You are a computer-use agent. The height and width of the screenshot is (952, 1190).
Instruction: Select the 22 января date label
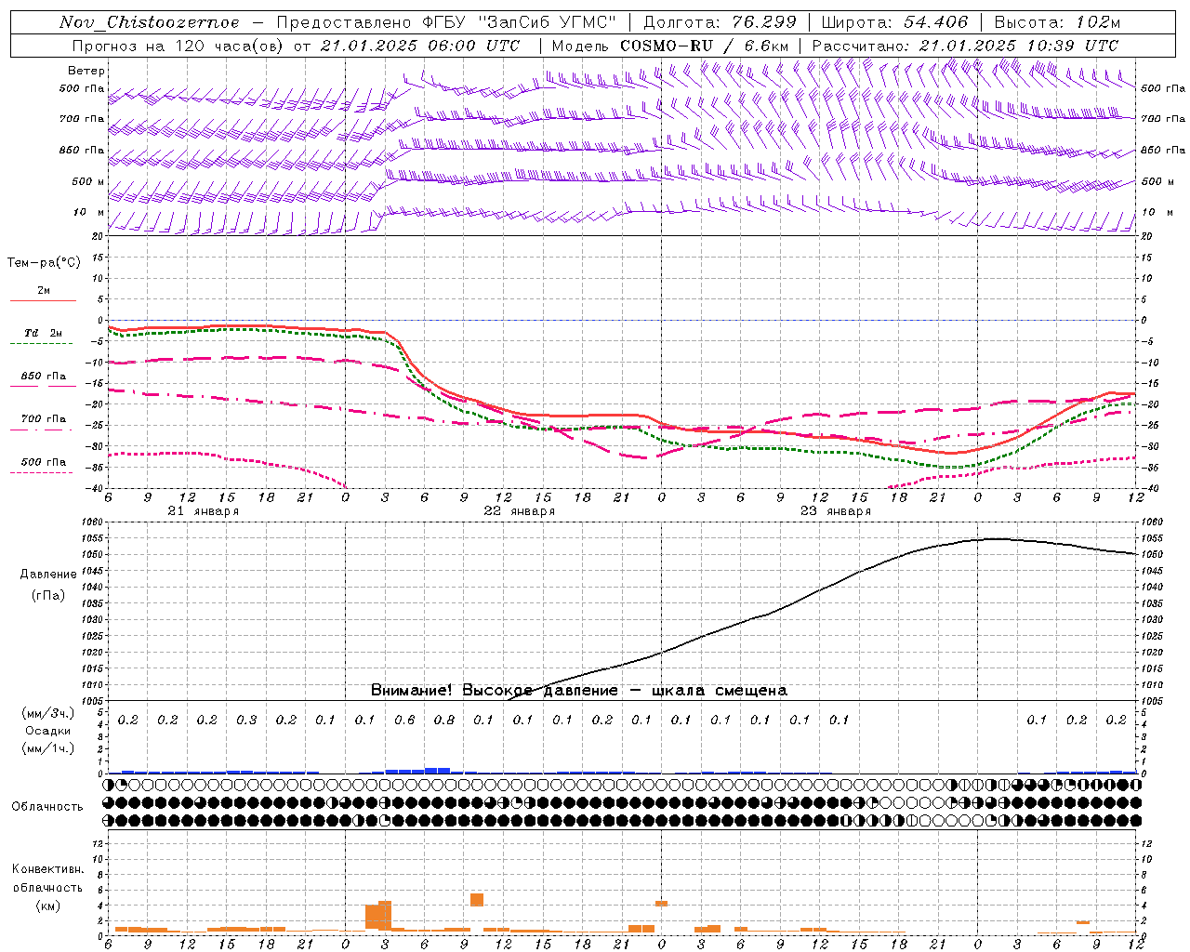[520, 511]
